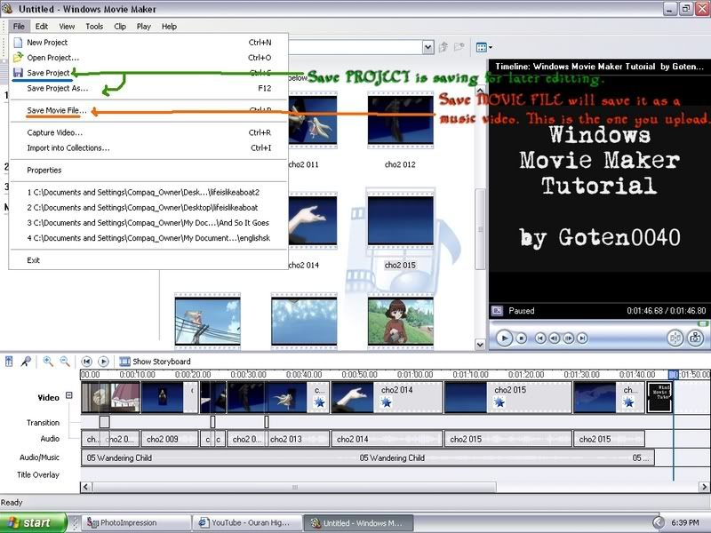Screen dimensions: 711x533
Task: Click the timeline horizontal scrollbar thumb
Action: pos(295,487)
